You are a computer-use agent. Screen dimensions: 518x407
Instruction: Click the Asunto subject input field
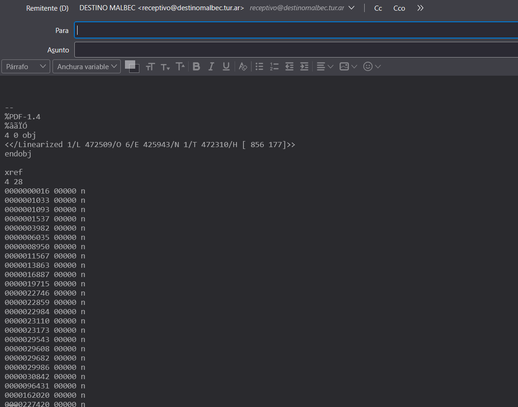[x=296, y=50]
